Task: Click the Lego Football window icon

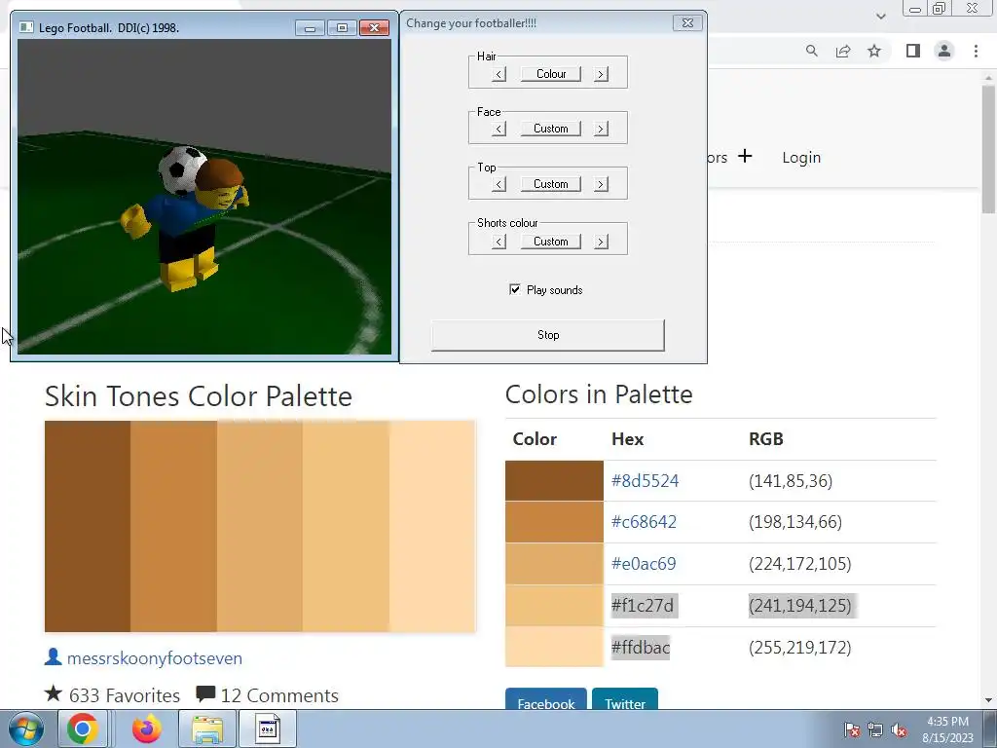Action: [26, 27]
